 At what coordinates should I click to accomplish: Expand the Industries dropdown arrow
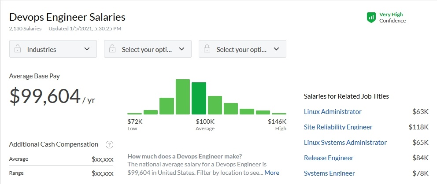[87, 49]
